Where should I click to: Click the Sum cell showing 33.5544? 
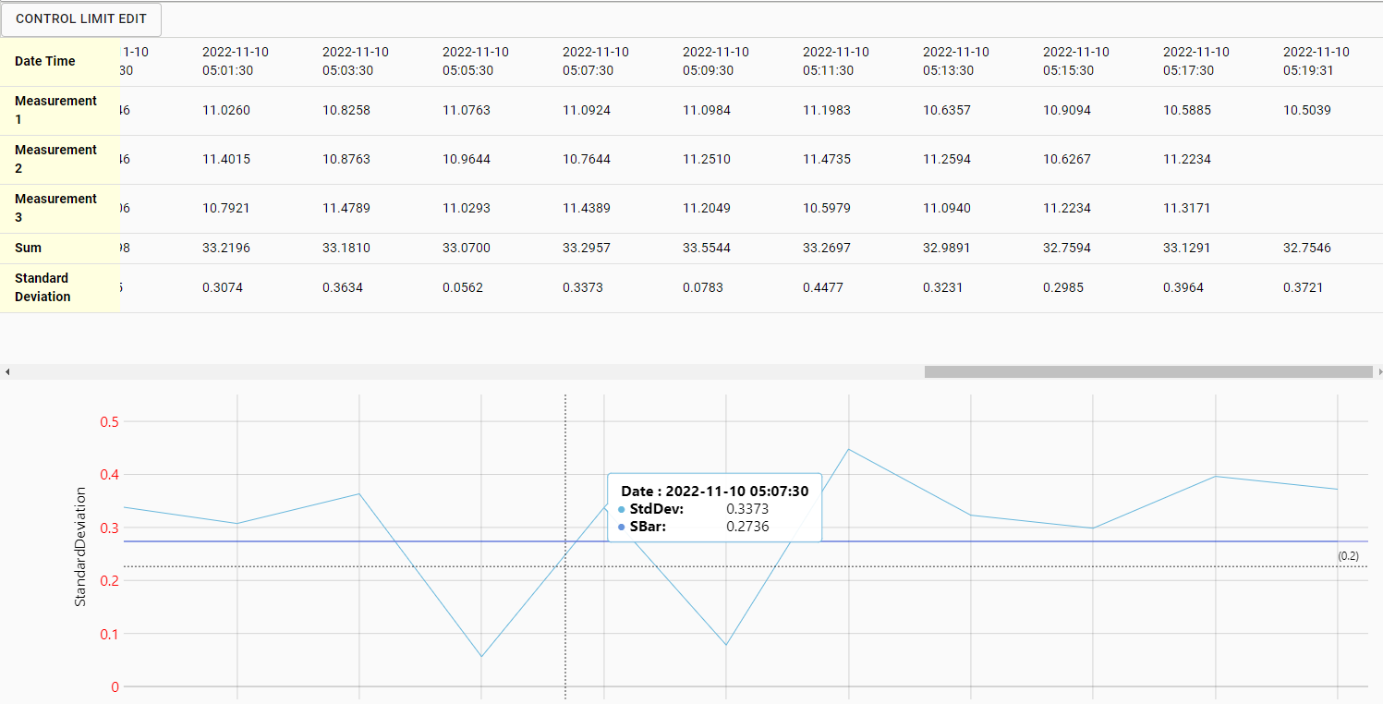[707, 248]
